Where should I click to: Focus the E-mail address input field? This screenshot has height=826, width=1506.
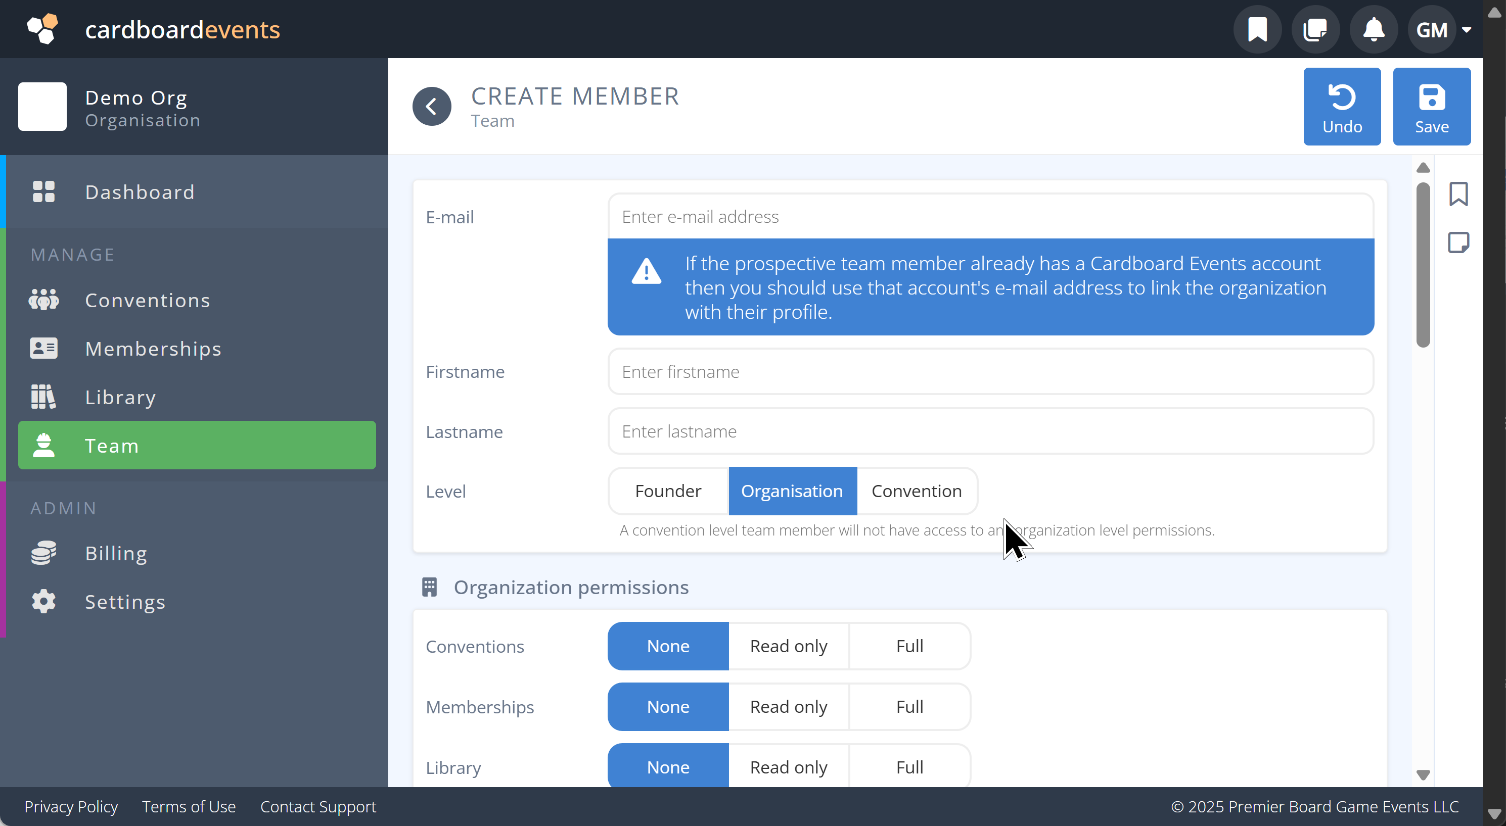pyautogui.click(x=990, y=217)
